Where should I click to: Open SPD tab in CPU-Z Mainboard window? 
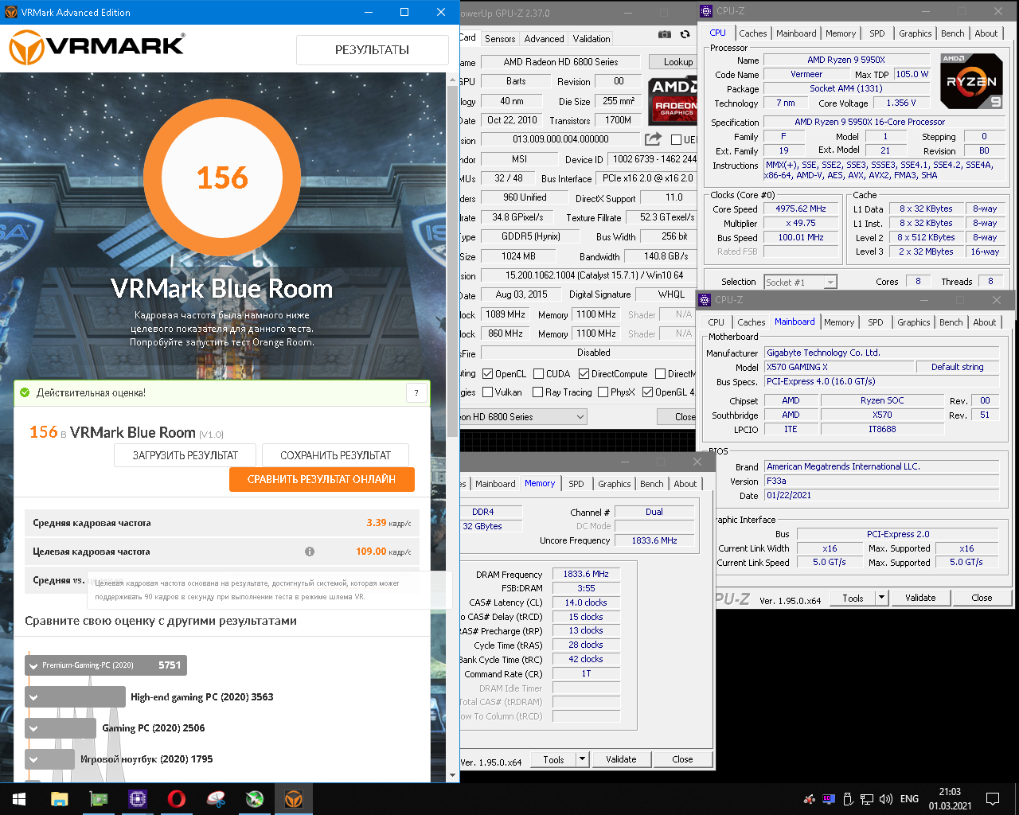[x=876, y=322]
